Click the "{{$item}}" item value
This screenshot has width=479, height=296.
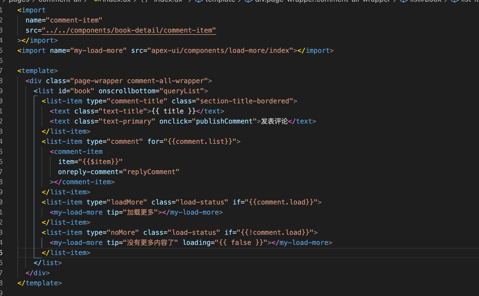101,162
